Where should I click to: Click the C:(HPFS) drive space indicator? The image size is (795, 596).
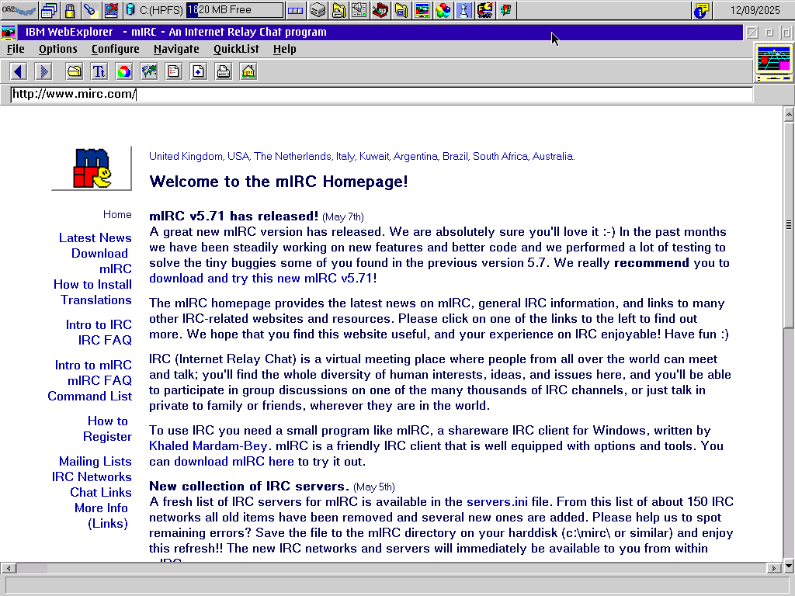pos(204,10)
